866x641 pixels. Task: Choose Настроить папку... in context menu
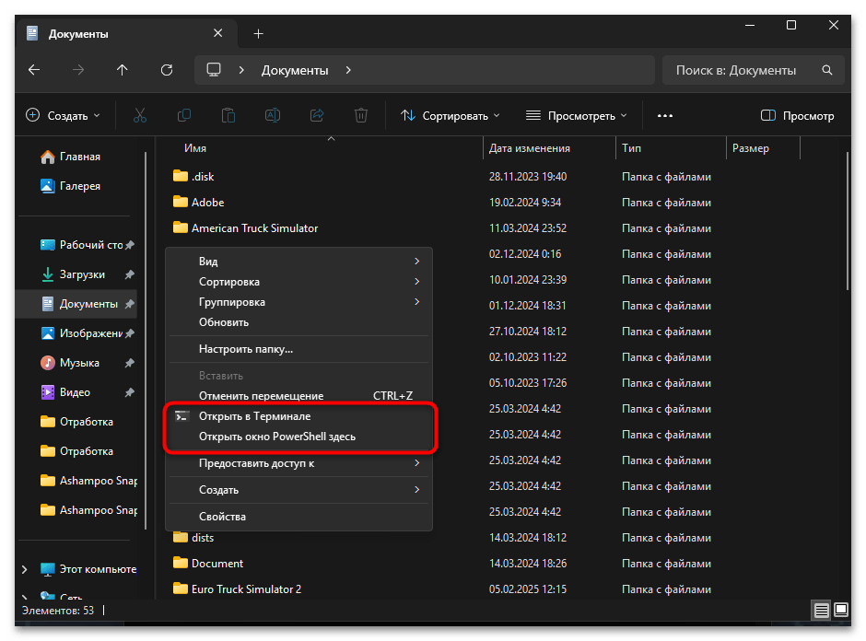(298, 349)
